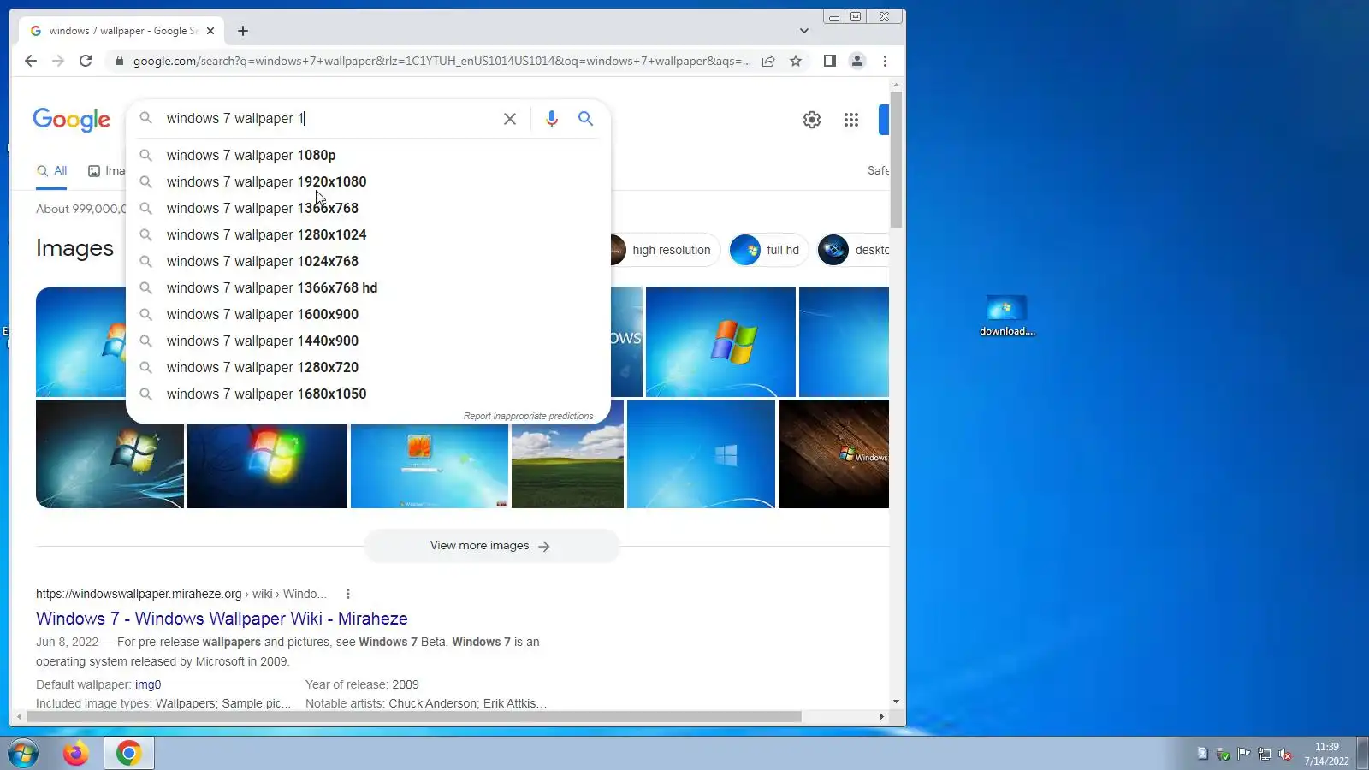Viewport: 1369px width, 770px height.
Task: Launch Firefox from the taskbar
Action: (75, 754)
